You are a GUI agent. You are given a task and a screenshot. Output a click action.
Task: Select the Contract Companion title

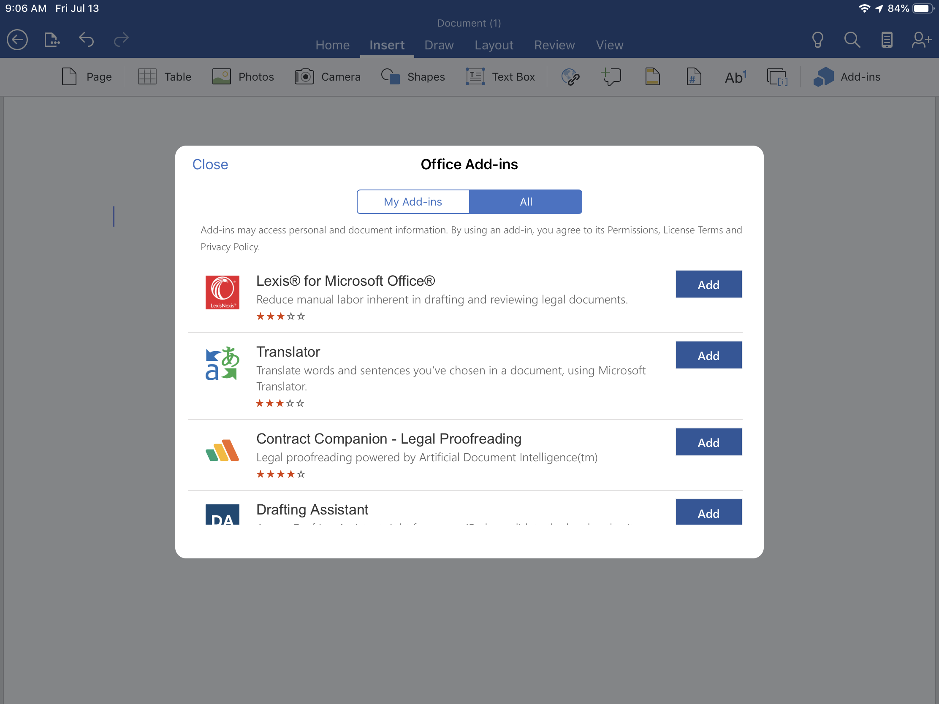point(388,439)
